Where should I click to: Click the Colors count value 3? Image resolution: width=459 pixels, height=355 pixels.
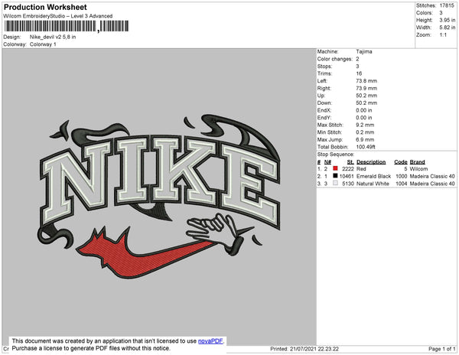coord(441,13)
